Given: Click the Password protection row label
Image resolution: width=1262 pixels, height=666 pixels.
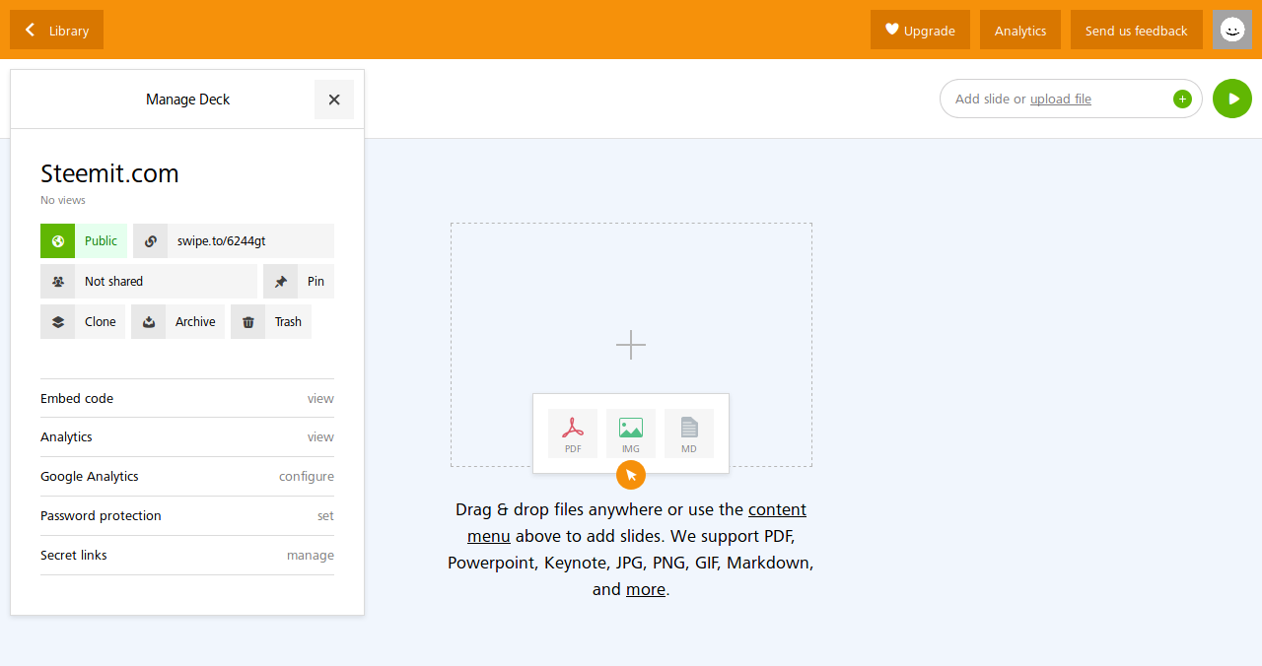Looking at the screenshot, I should coord(101,516).
